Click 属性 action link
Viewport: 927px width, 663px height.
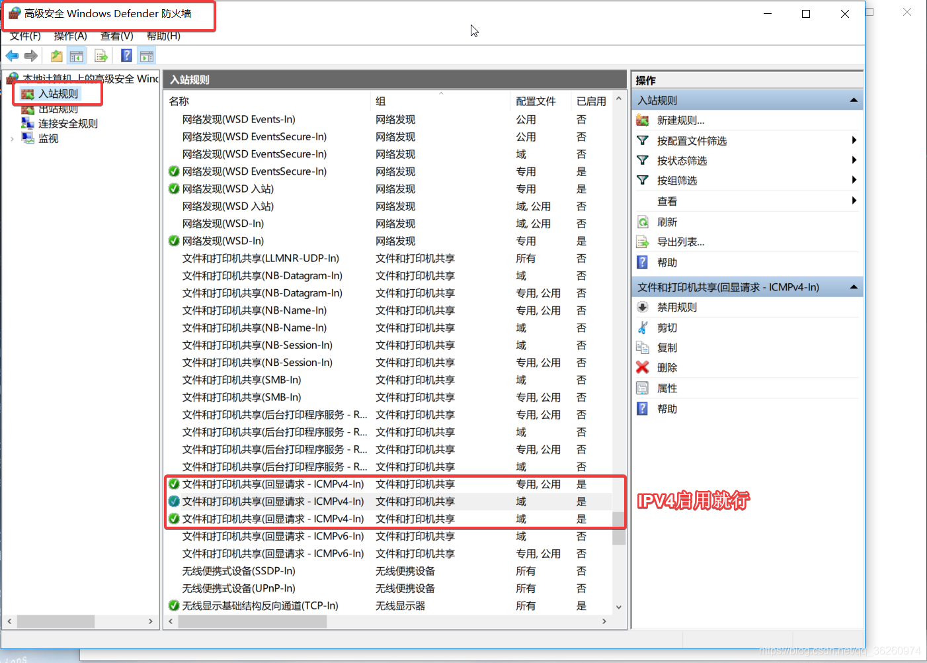(x=667, y=388)
